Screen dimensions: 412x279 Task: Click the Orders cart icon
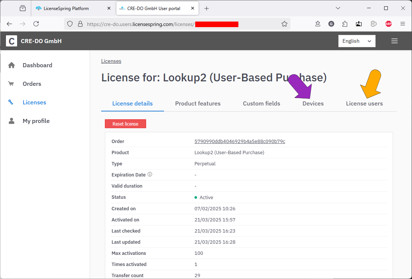point(11,84)
